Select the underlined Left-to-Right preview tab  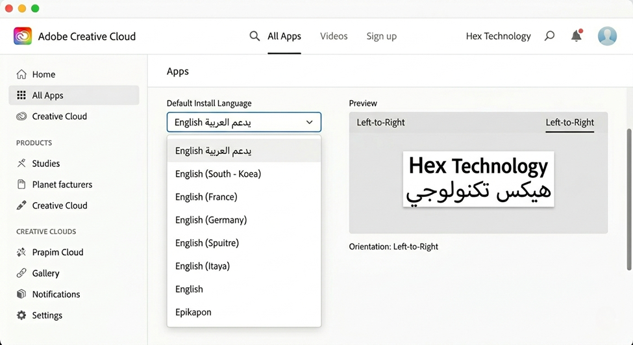[x=569, y=122]
